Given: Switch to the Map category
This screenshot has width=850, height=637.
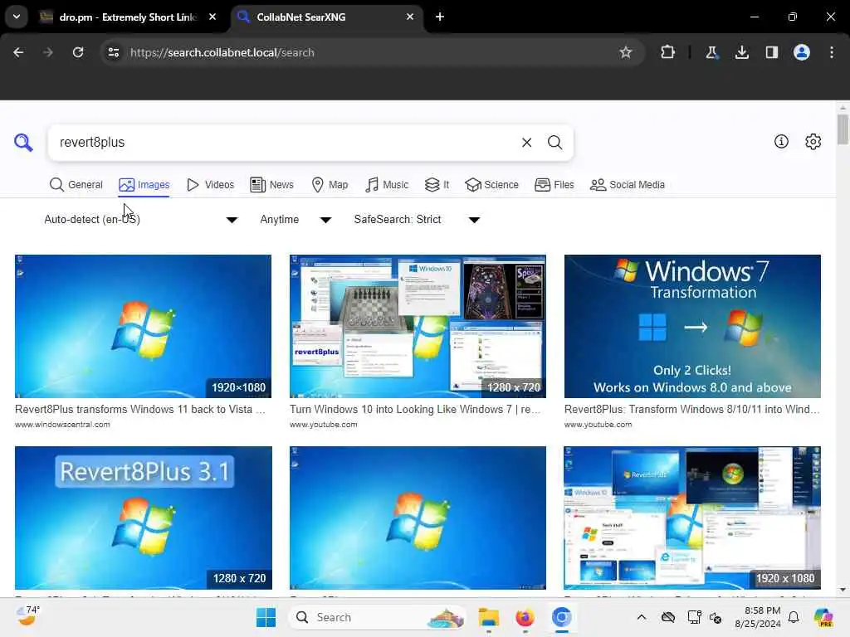Looking at the screenshot, I should (x=330, y=185).
